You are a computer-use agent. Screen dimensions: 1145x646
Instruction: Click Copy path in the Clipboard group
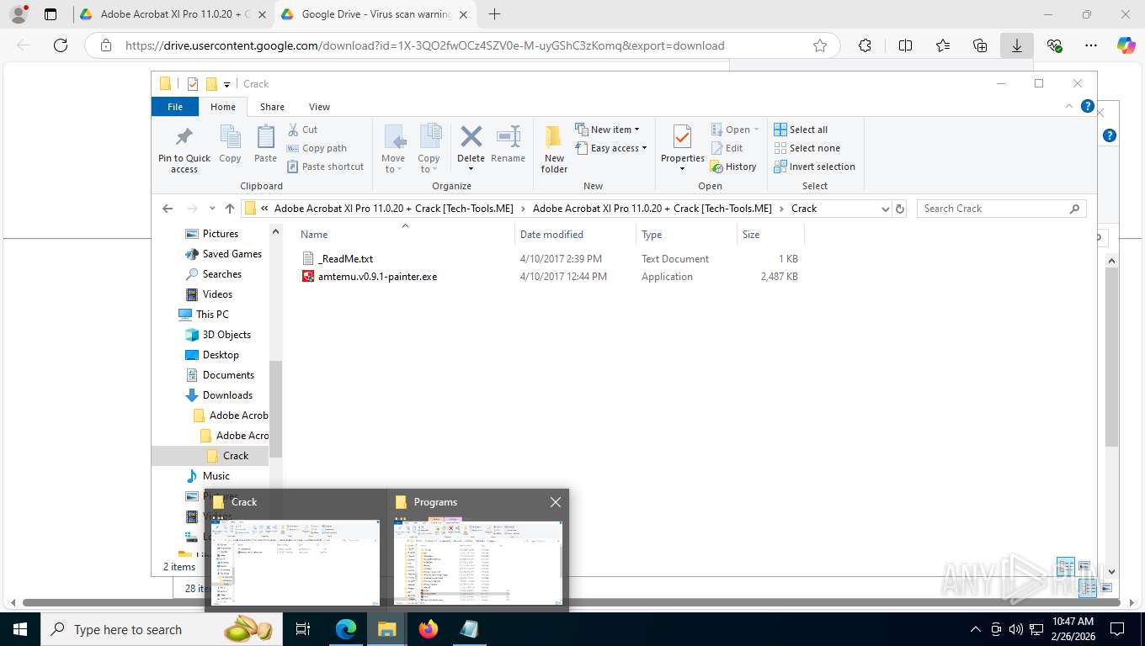(317, 148)
